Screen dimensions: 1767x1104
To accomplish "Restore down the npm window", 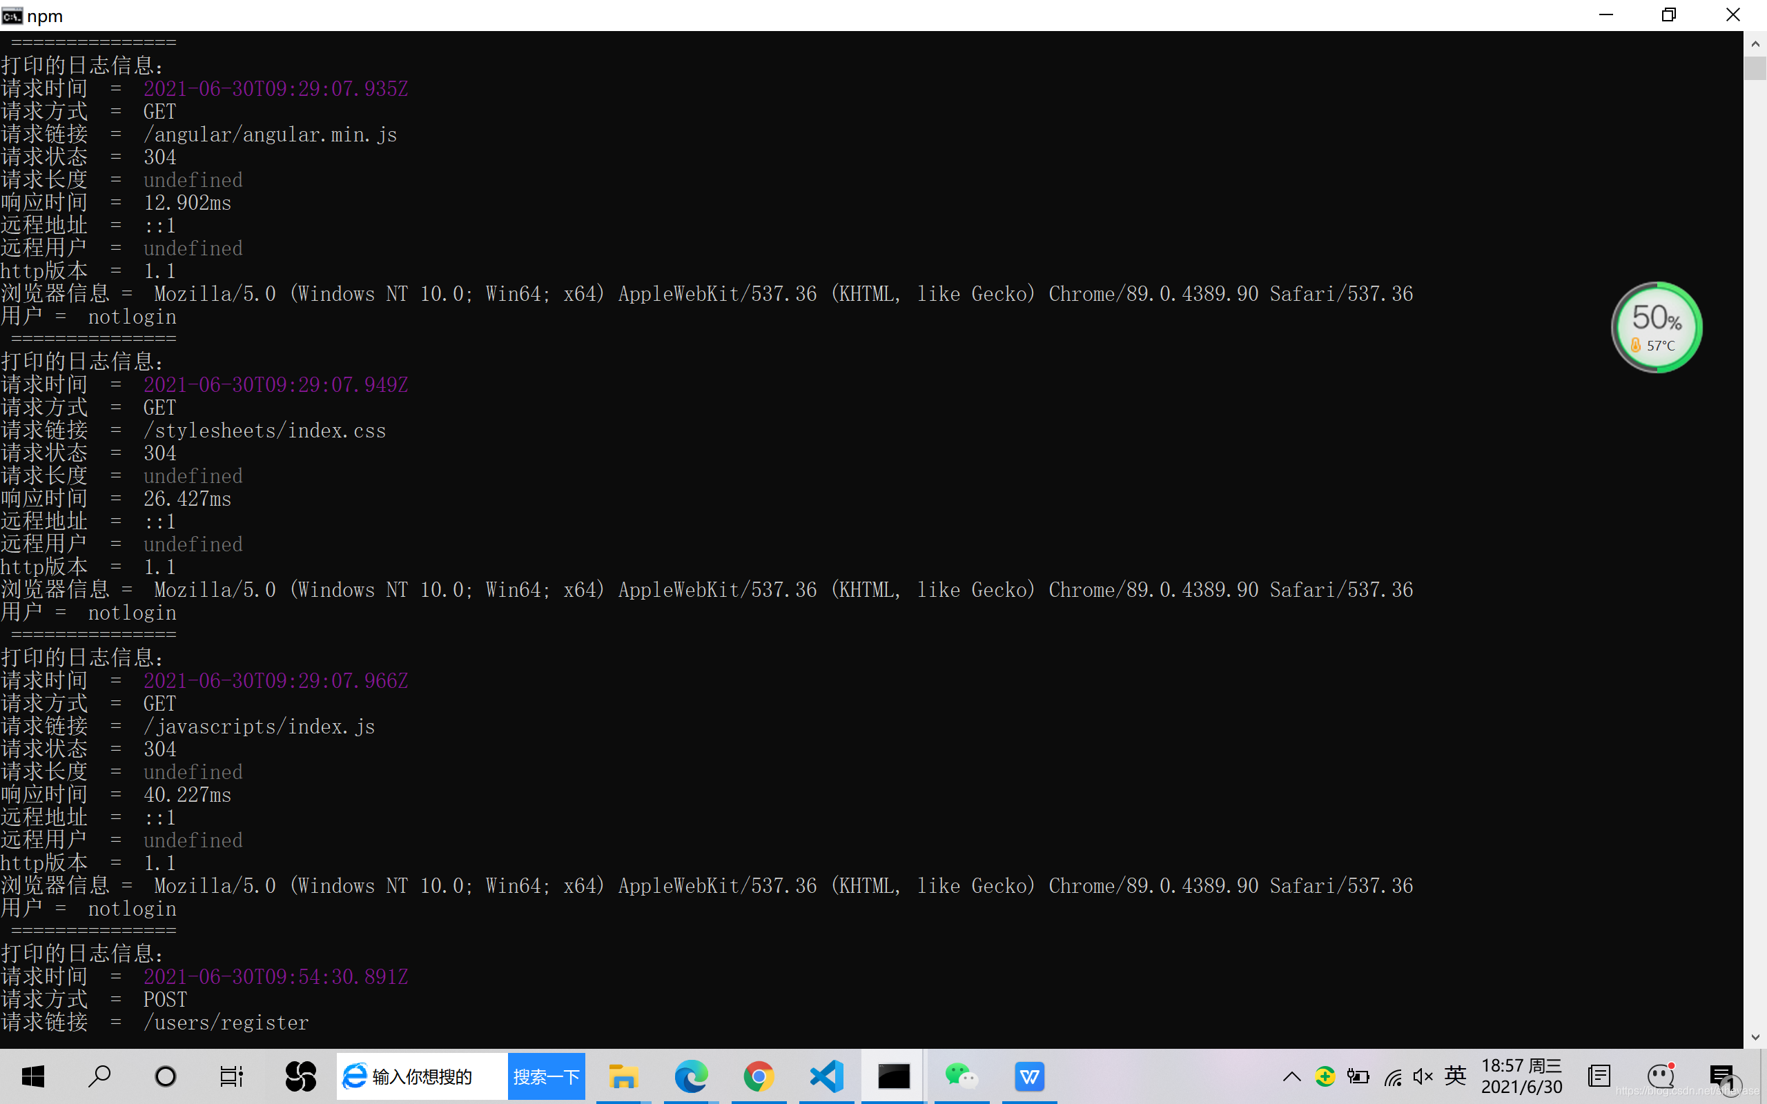I will point(1669,15).
